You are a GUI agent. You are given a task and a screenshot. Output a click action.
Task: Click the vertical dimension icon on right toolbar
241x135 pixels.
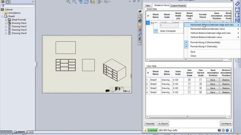point(237,15)
